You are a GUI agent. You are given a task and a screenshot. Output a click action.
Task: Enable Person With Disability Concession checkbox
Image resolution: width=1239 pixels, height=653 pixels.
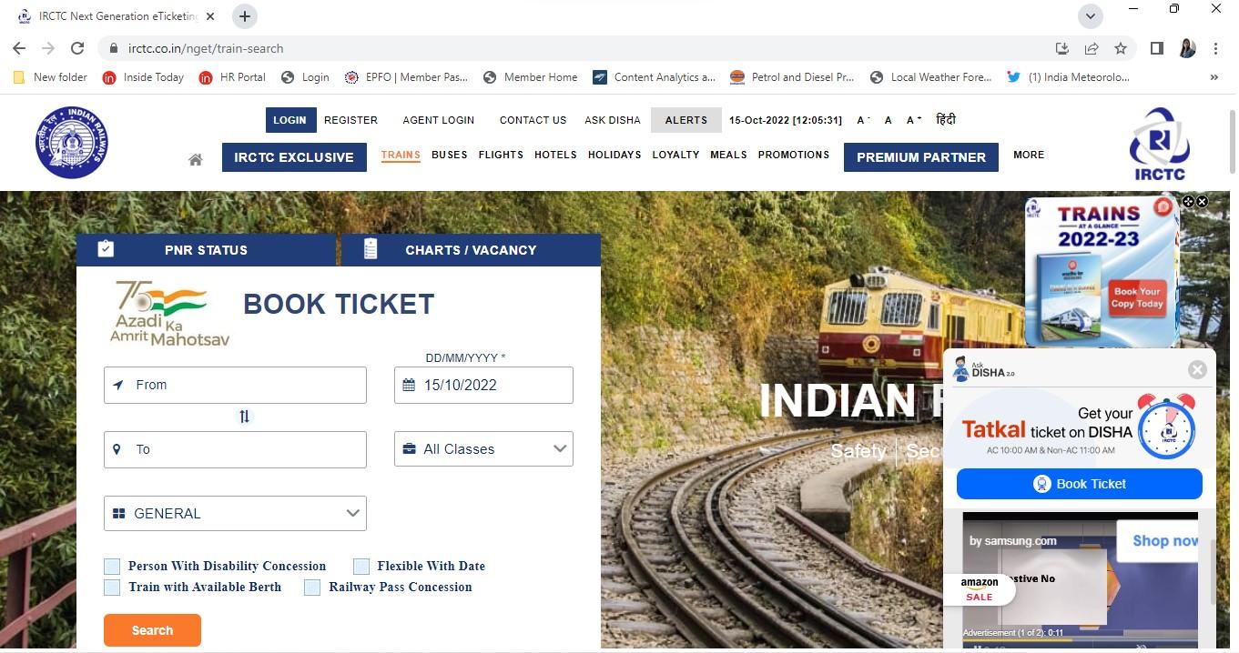[x=112, y=567]
